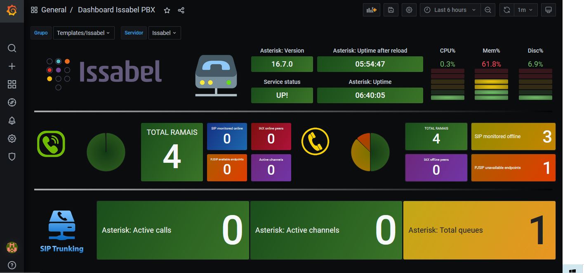Click the yellow circled phone icon
Image resolution: width=584 pixels, height=273 pixels.
[316, 141]
